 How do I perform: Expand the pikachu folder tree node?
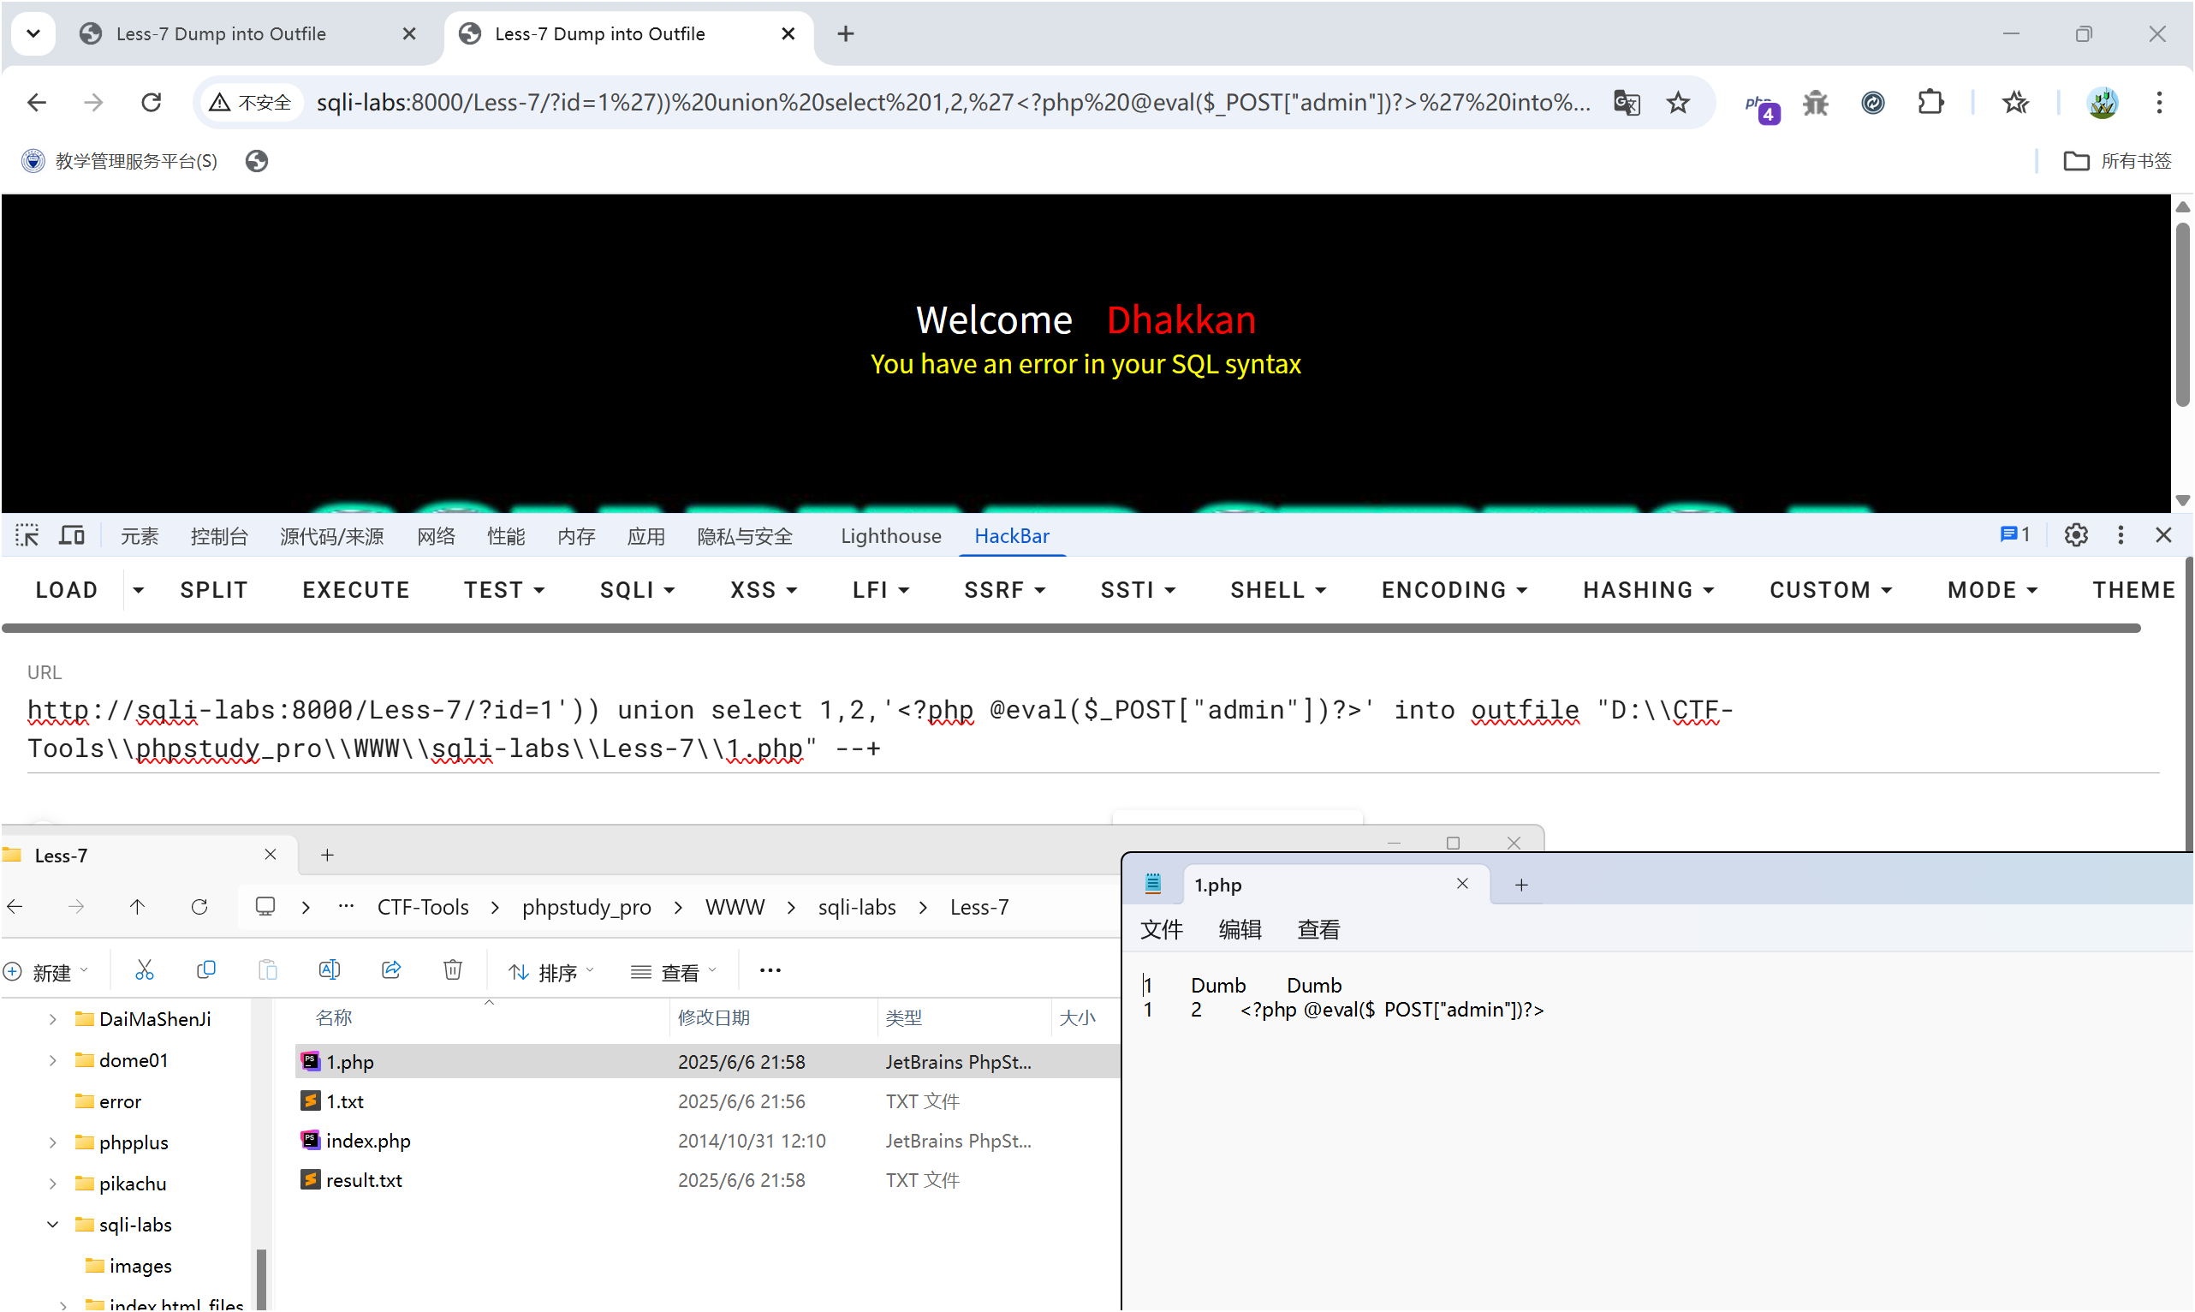tap(53, 1184)
